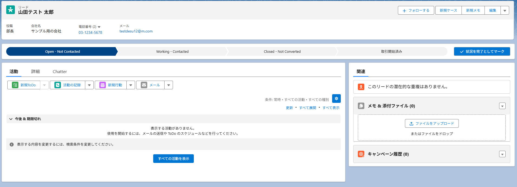This screenshot has width=517, height=187.
Task: Click メモ & 添付ファイル (0) heading
Action: [391, 106]
